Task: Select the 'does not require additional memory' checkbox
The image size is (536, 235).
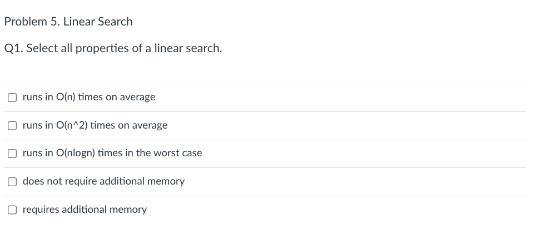Action: (x=12, y=182)
